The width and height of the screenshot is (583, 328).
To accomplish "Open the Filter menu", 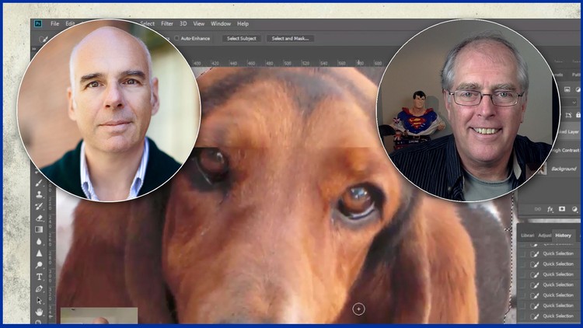I will click(167, 23).
